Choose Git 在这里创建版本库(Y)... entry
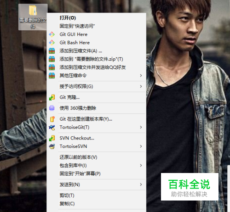Screen dimensions: 230x212 click(97, 119)
